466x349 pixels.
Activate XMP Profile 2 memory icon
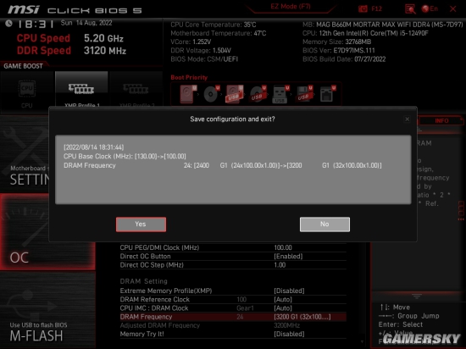point(136,89)
